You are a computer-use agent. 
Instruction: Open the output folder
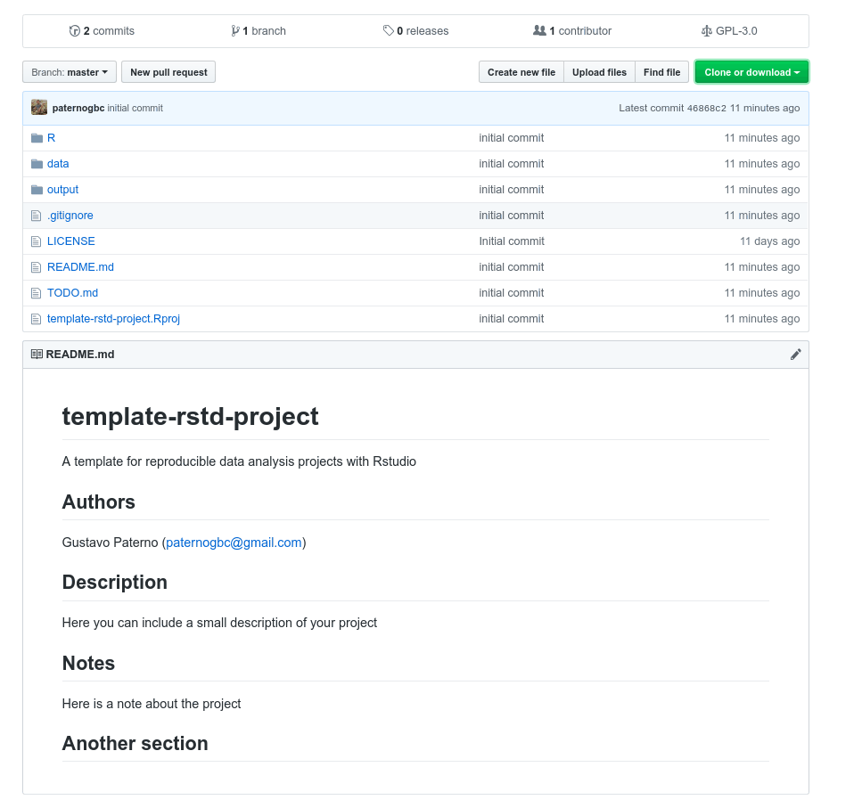(62, 190)
